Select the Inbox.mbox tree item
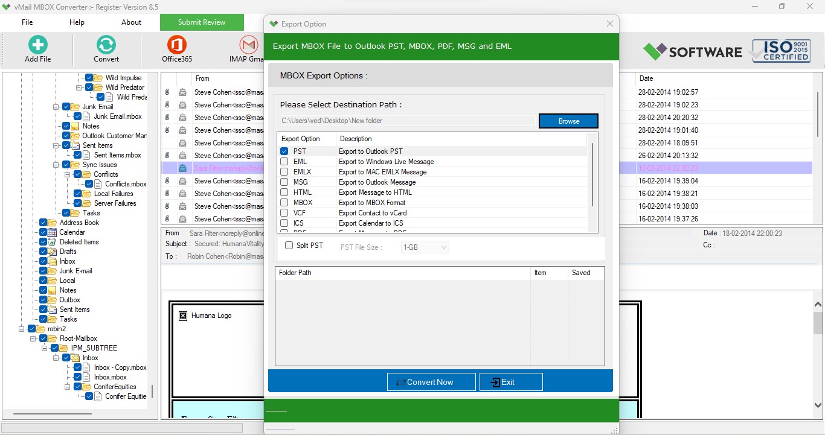825x435 pixels. (x=111, y=377)
